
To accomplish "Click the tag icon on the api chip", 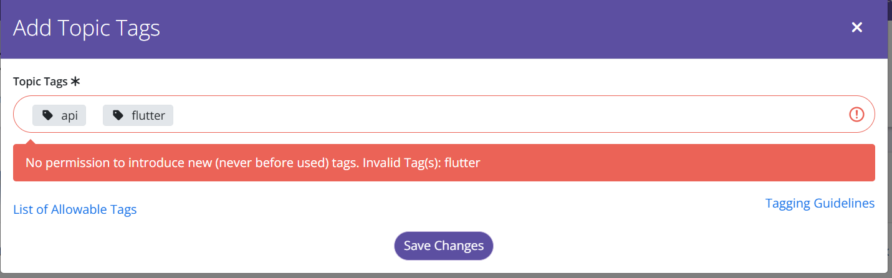I will (x=47, y=115).
